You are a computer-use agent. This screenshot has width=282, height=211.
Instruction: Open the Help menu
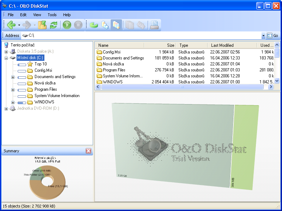67,15
